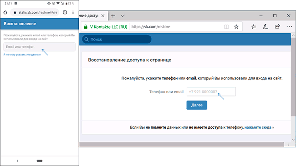Open the three-dot menu in mobile browser
Screen dimensions: 296x166
click(x=73, y=12)
